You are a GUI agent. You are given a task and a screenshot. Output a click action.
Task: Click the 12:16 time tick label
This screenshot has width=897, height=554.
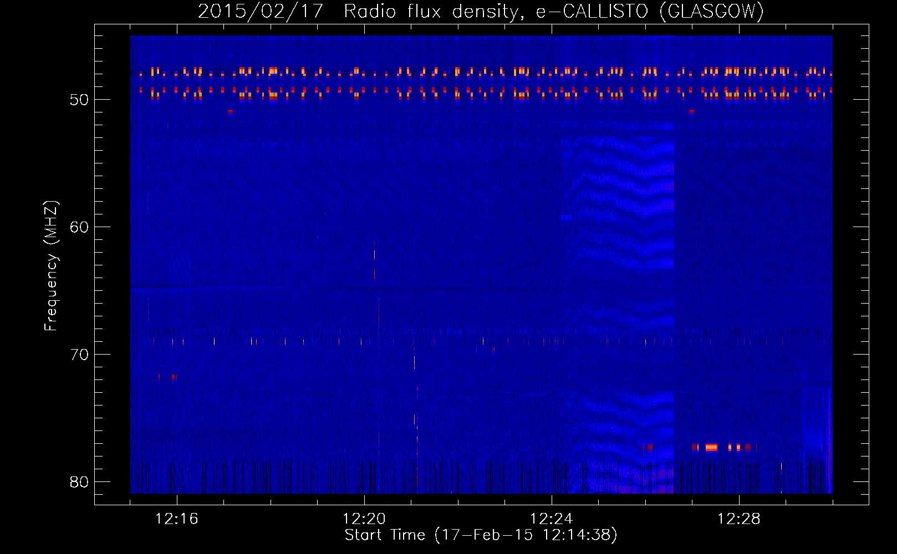click(x=176, y=519)
